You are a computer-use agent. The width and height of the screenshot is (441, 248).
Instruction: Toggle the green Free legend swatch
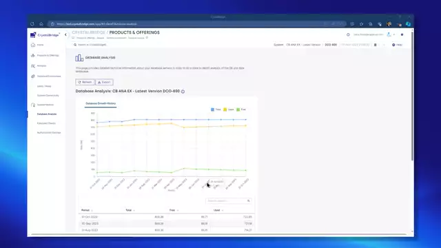pos(238,110)
